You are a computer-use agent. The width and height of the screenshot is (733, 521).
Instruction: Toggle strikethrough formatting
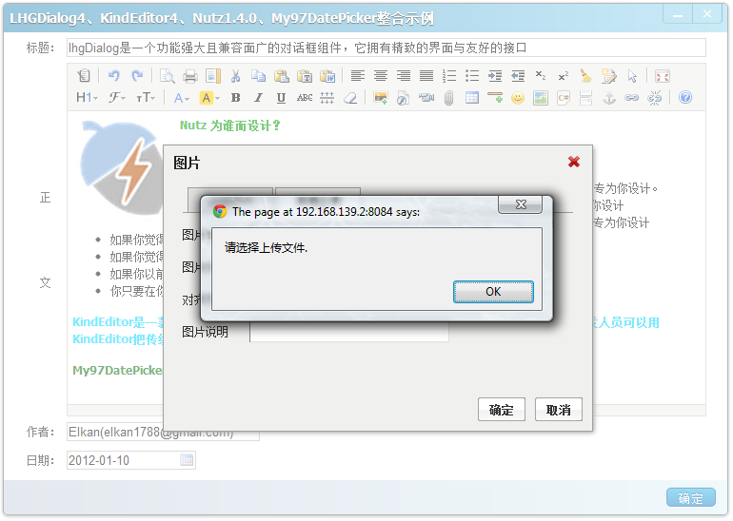[x=305, y=98]
